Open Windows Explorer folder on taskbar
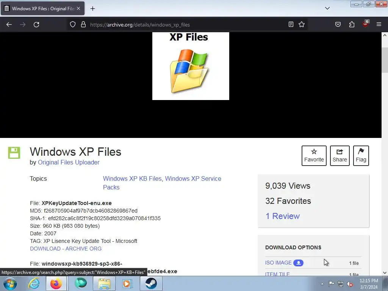 click(104, 283)
